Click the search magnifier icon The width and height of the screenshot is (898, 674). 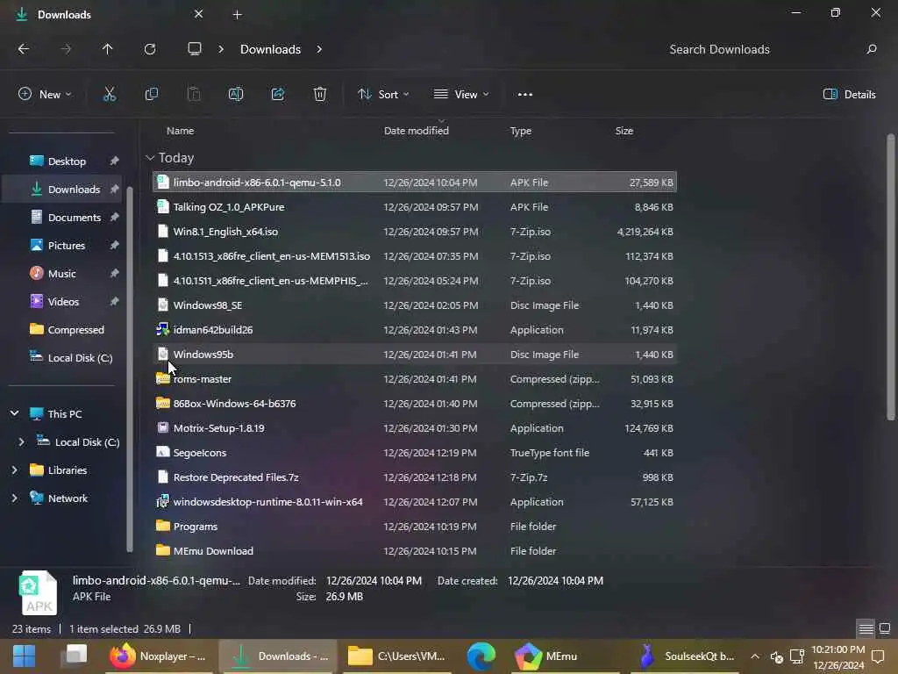coord(872,49)
